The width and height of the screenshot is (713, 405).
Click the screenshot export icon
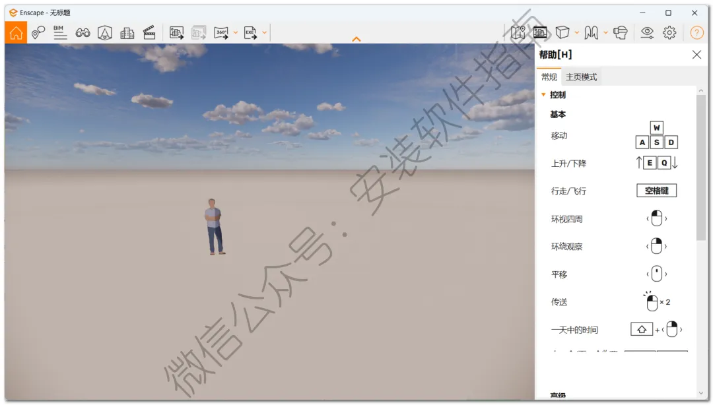(176, 33)
